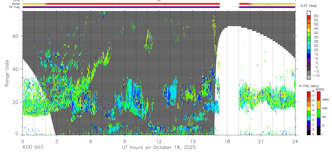Click the Noise strip segment after the data gap
The image size is (332, 153).
267,4
